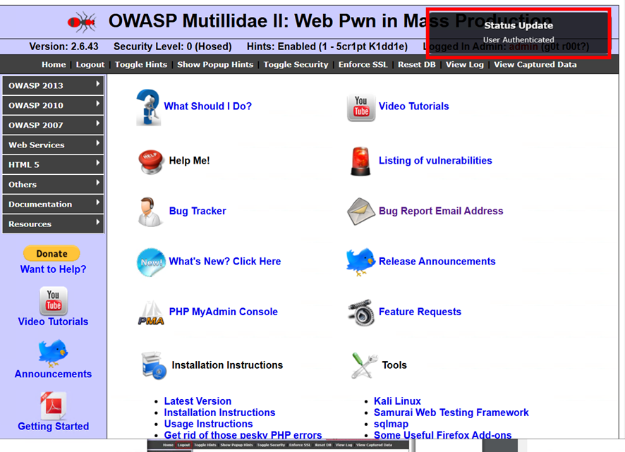Open the gear camera Feature Requests icon
The width and height of the screenshot is (625, 452).
361,312
